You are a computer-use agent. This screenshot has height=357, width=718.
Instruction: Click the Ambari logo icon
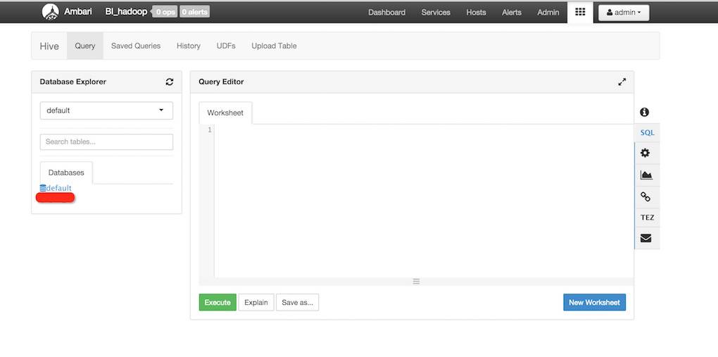point(50,12)
